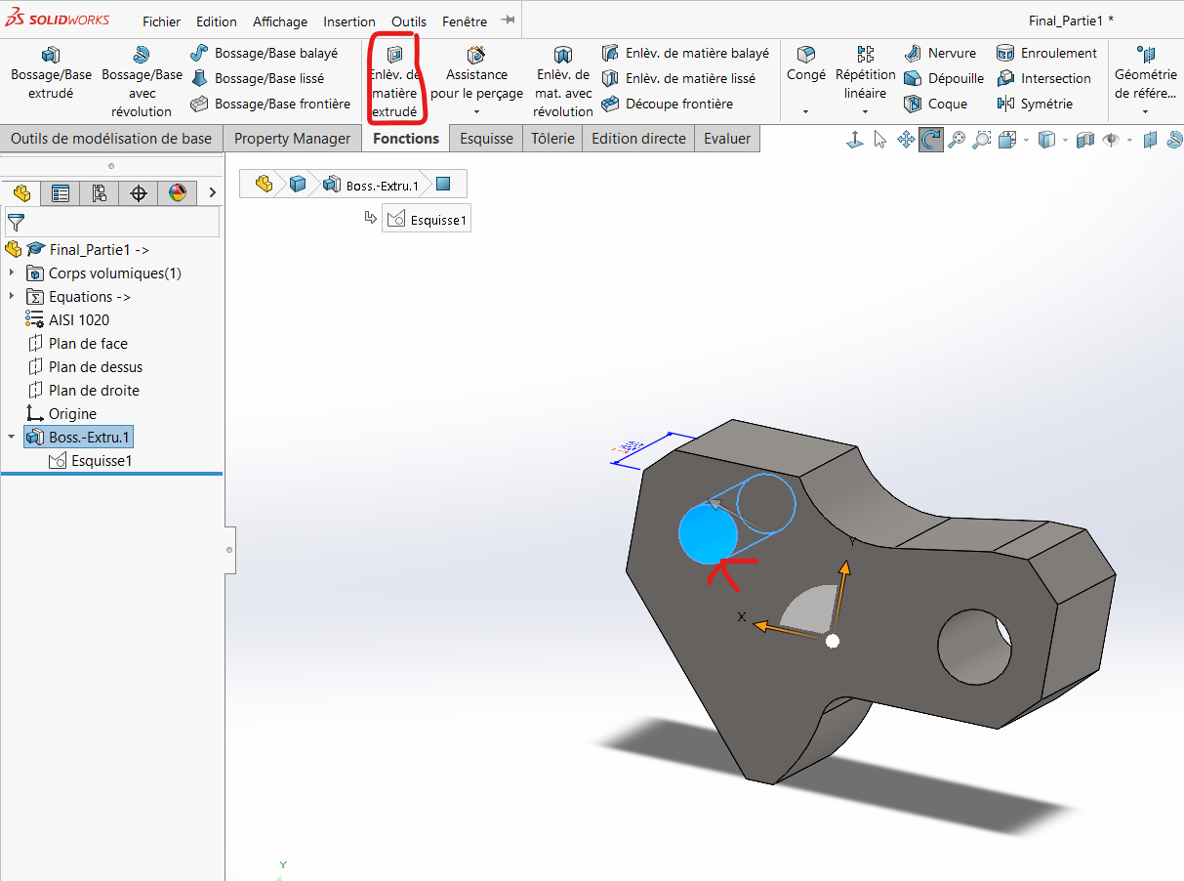Choose Enlèv. de matière lissé
Image resolution: width=1184 pixels, height=881 pixels.
678,78
